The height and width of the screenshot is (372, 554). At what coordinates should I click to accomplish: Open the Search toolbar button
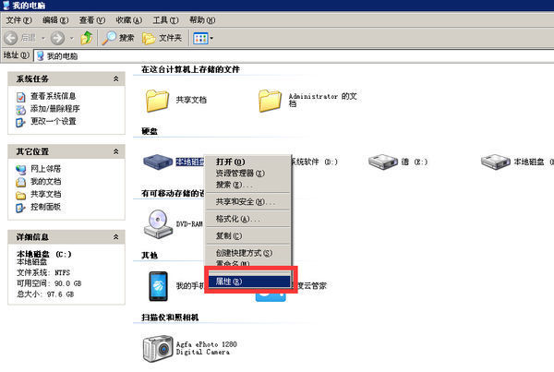(x=118, y=38)
